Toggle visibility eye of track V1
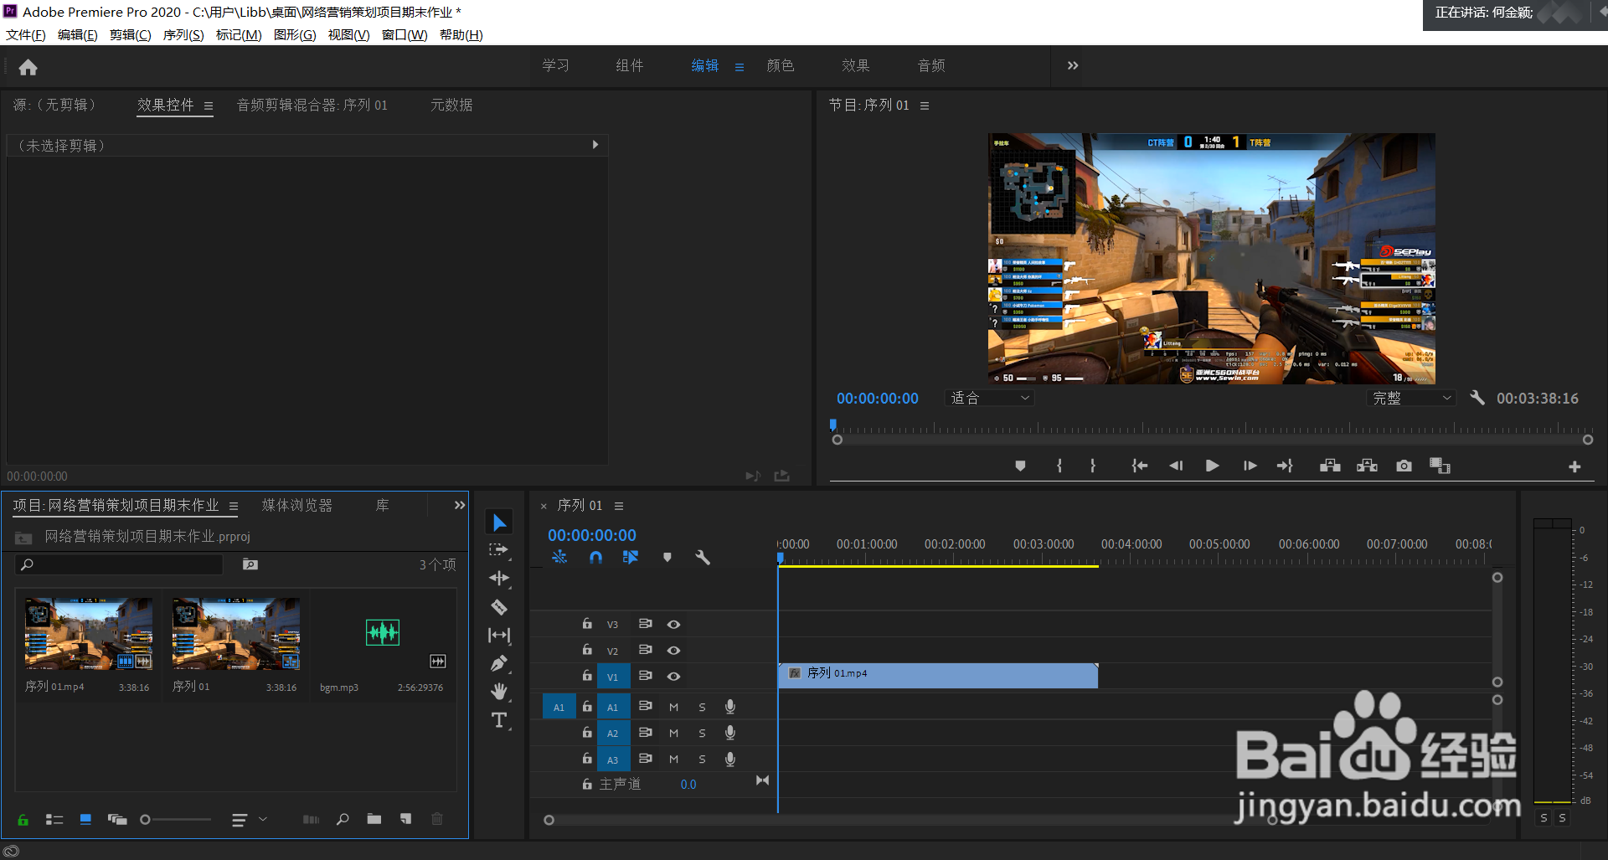This screenshot has height=860, width=1608. pos(673,677)
